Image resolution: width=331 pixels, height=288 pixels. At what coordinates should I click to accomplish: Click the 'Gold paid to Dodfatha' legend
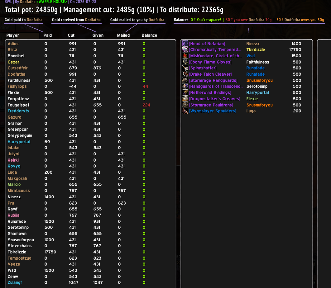pos(23,20)
